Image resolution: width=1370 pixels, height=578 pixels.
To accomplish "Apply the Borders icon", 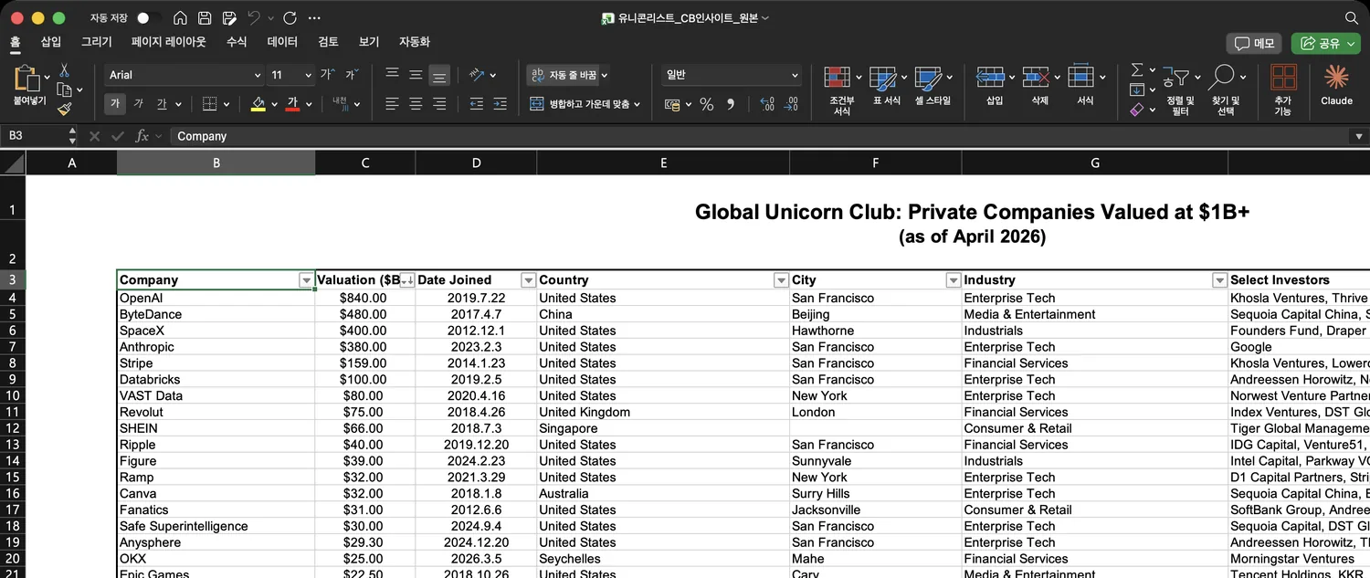I will coord(210,104).
